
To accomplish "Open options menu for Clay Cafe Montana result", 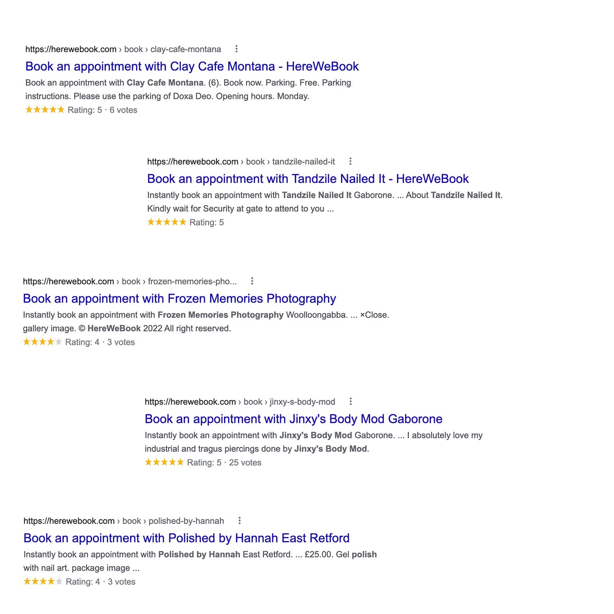I will click(236, 49).
